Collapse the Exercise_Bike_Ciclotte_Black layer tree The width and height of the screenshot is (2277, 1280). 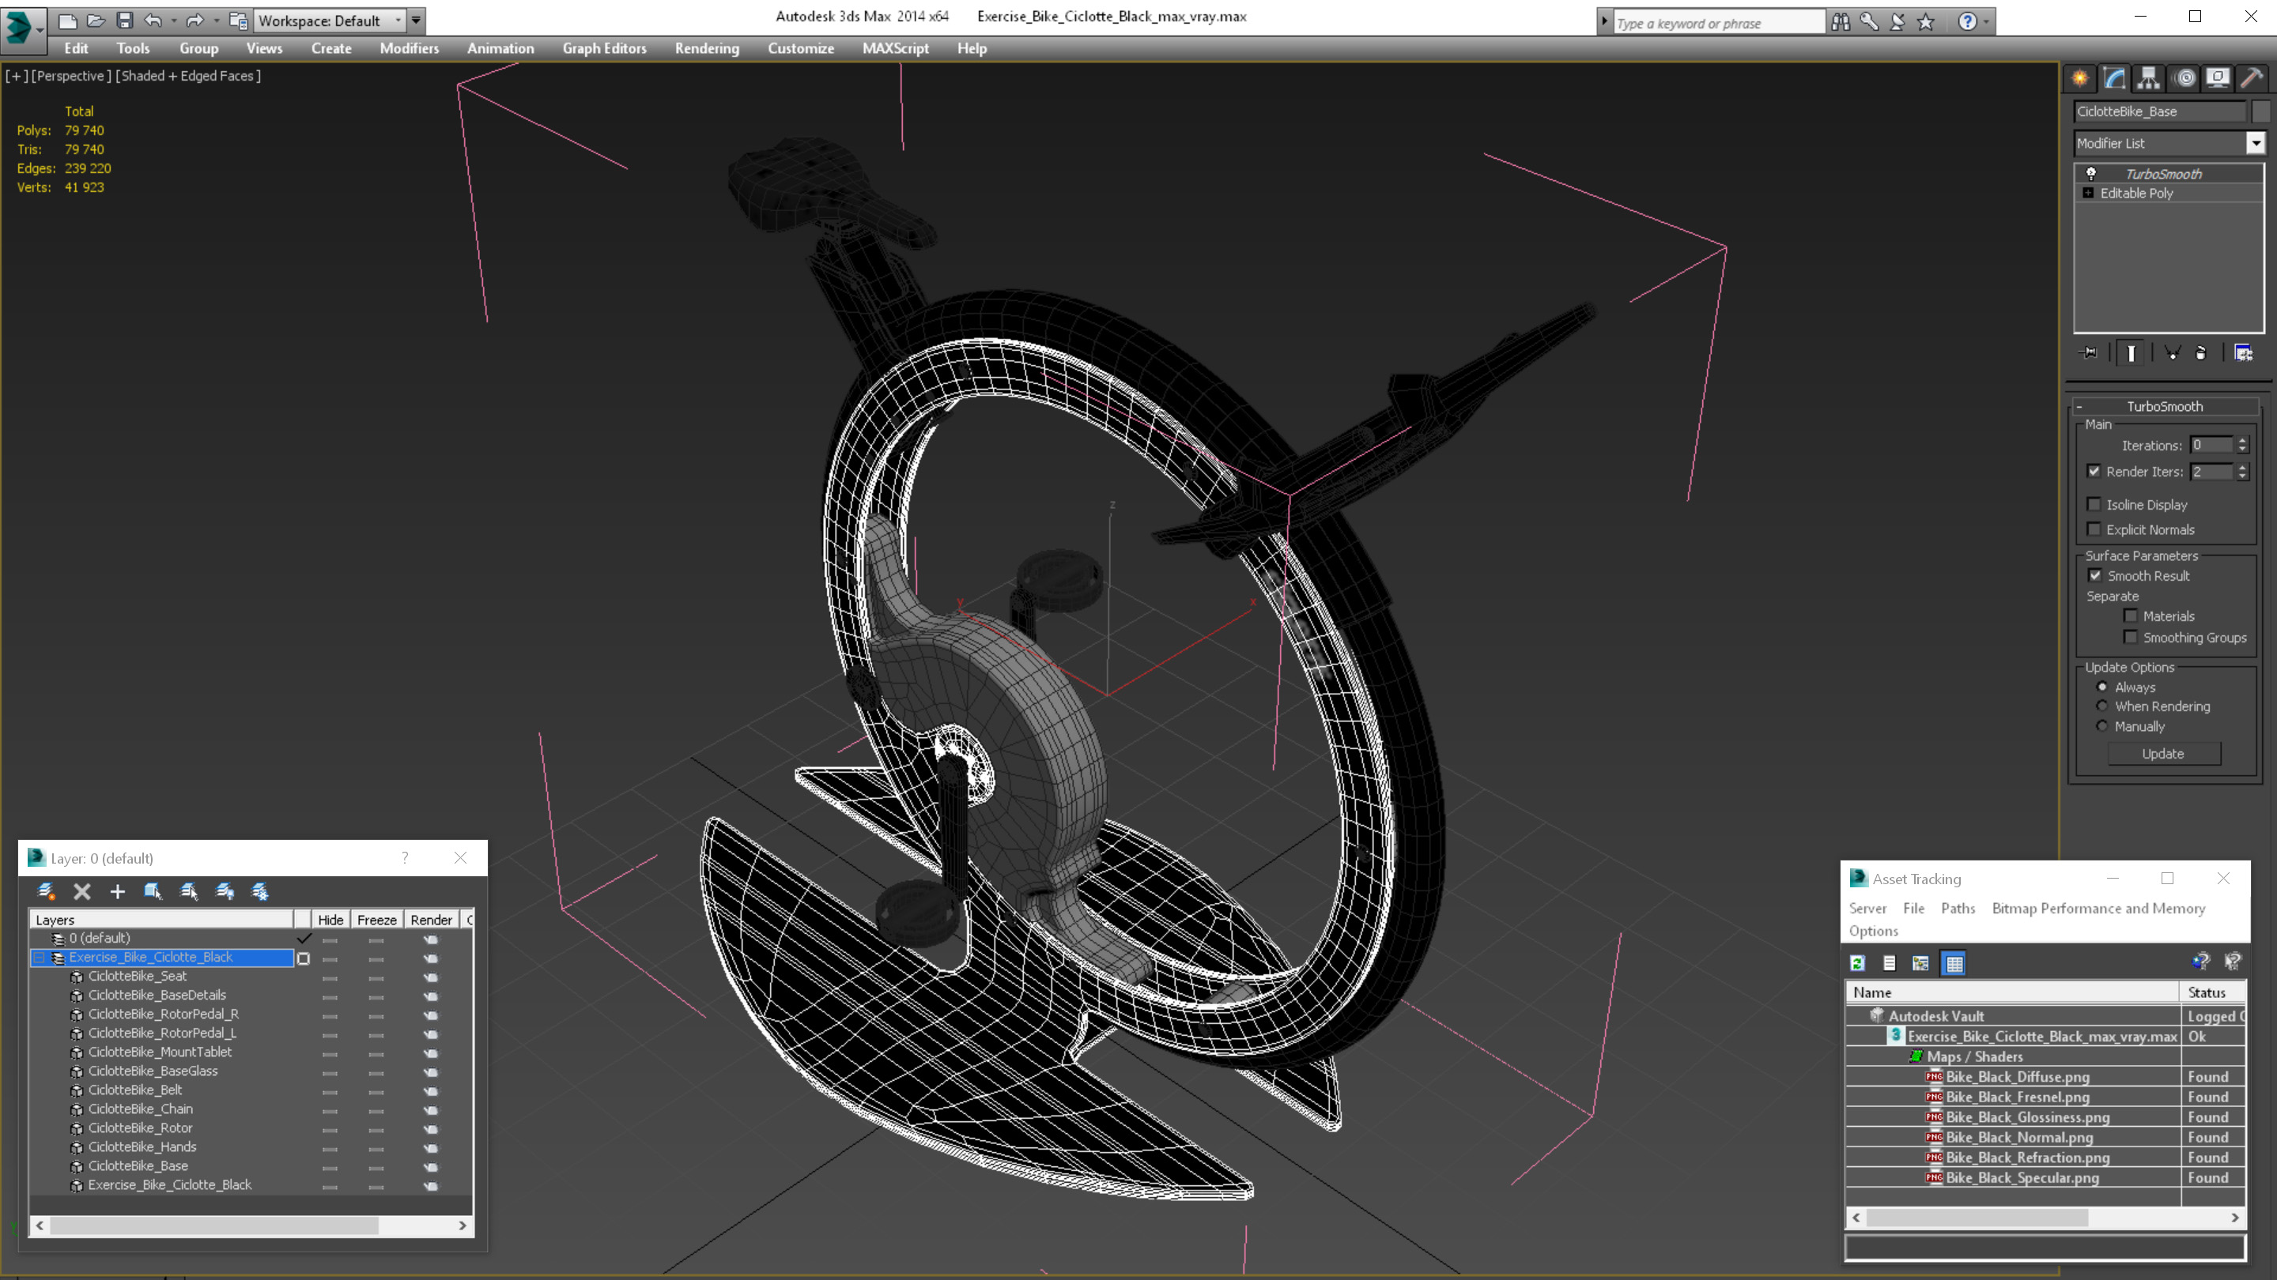[x=39, y=958]
